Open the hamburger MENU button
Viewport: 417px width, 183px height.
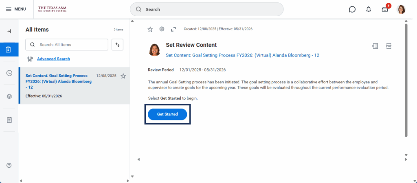click(16, 9)
